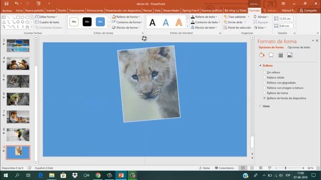Switch to the Inicio tab
This screenshot has height=180, width=321.
point(19,10)
